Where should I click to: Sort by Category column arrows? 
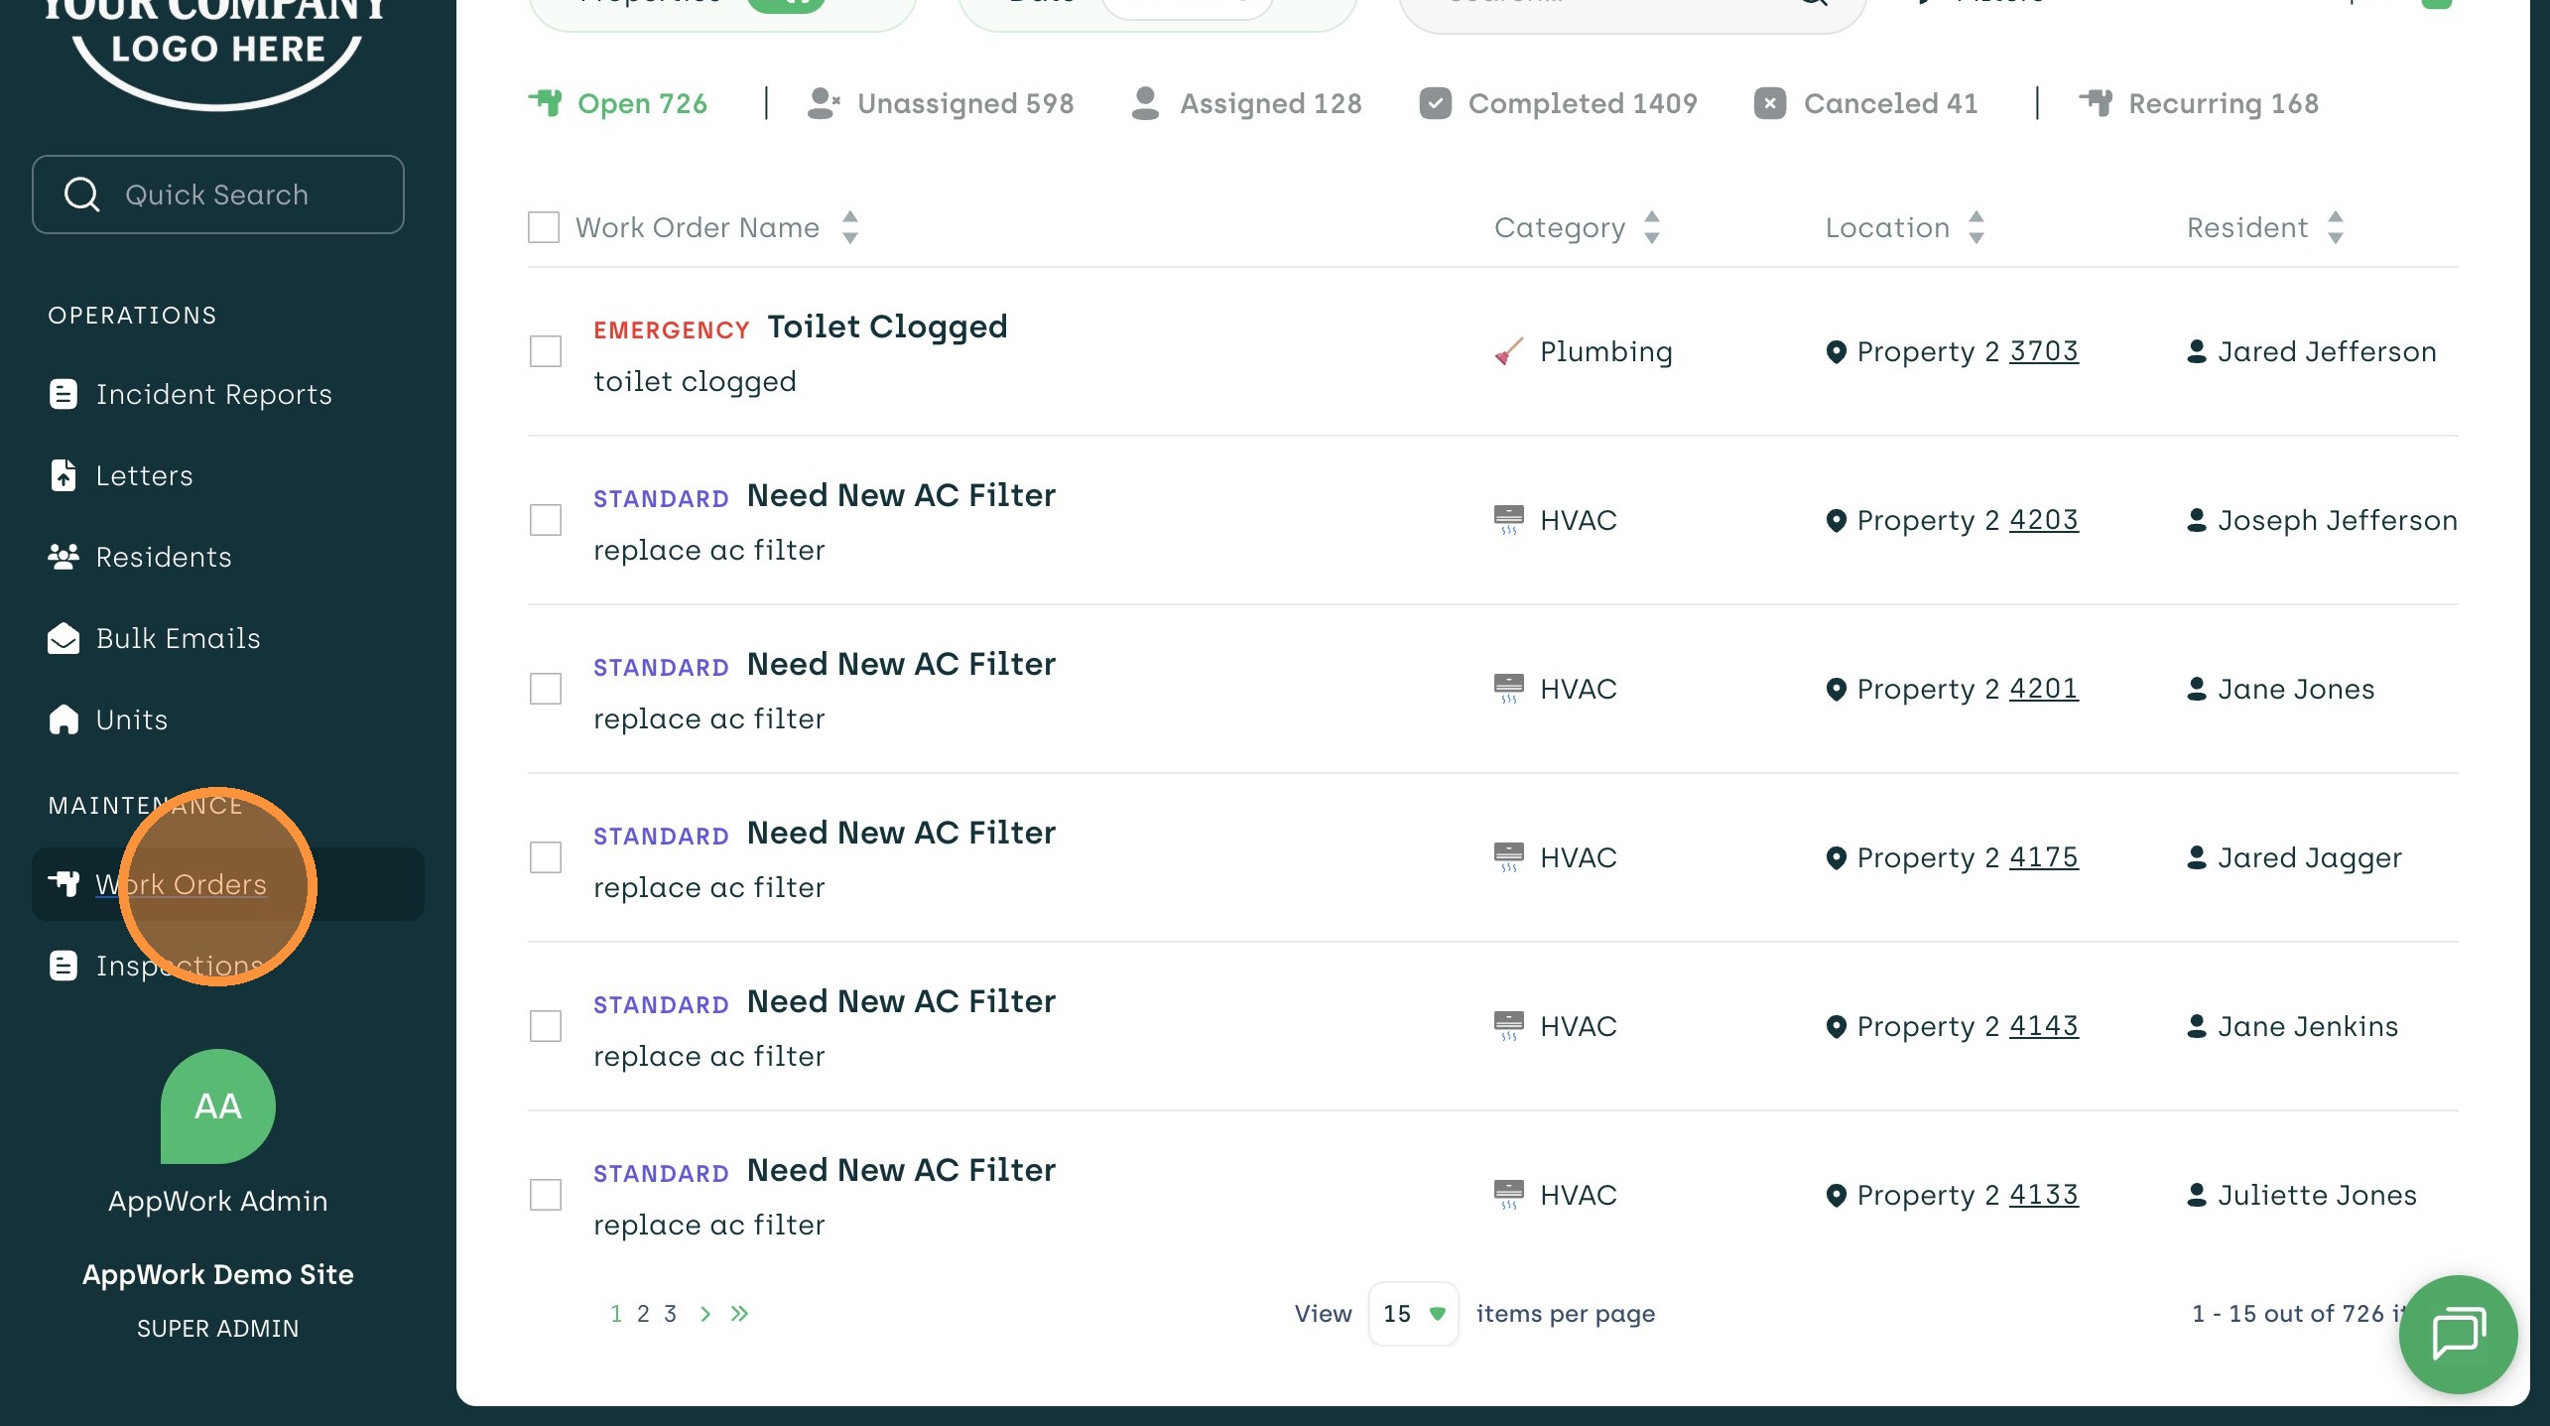tap(1651, 227)
